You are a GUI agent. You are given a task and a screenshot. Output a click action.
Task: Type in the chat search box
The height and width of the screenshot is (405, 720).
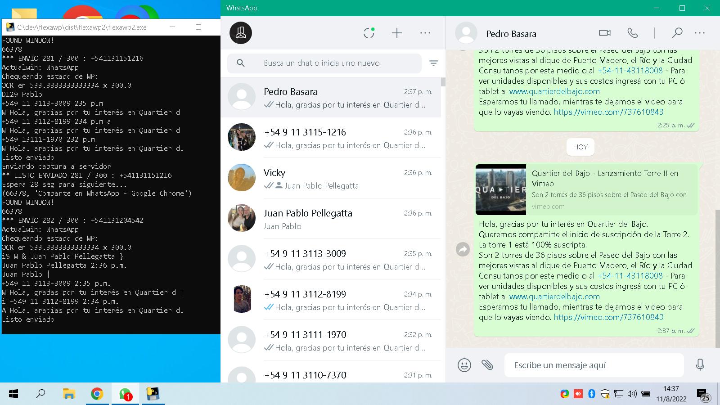[x=324, y=63]
